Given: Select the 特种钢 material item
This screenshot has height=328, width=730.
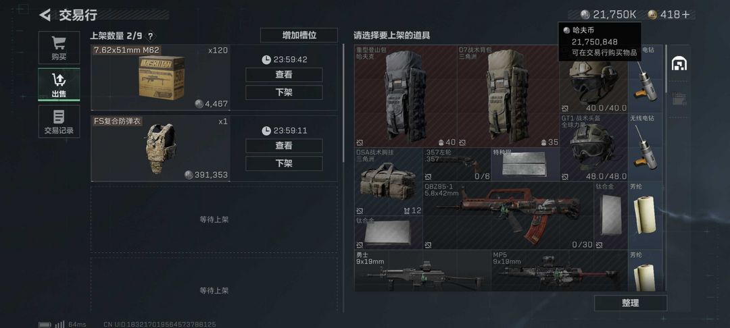Looking at the screenshot, I should [x=525, y=165].
